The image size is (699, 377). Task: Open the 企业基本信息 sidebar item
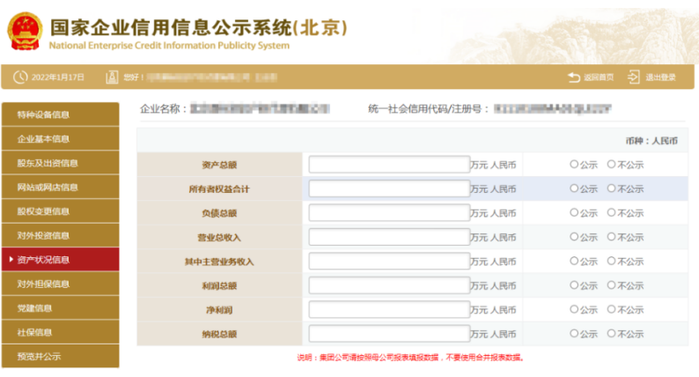coord(61,139)
